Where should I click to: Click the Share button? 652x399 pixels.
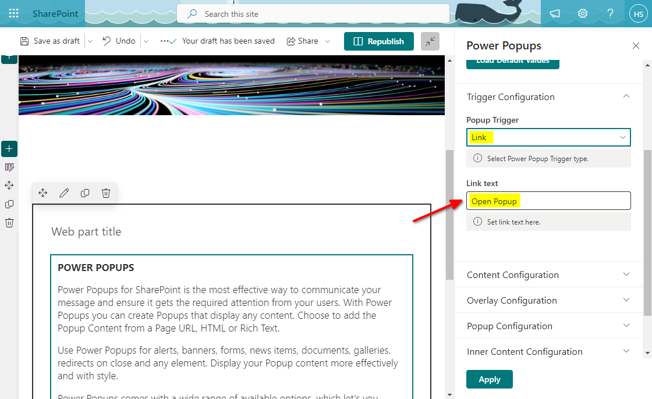pos(302,41)
